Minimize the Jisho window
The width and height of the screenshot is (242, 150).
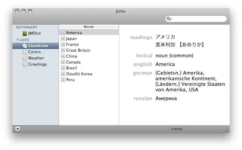pos(23,11)
